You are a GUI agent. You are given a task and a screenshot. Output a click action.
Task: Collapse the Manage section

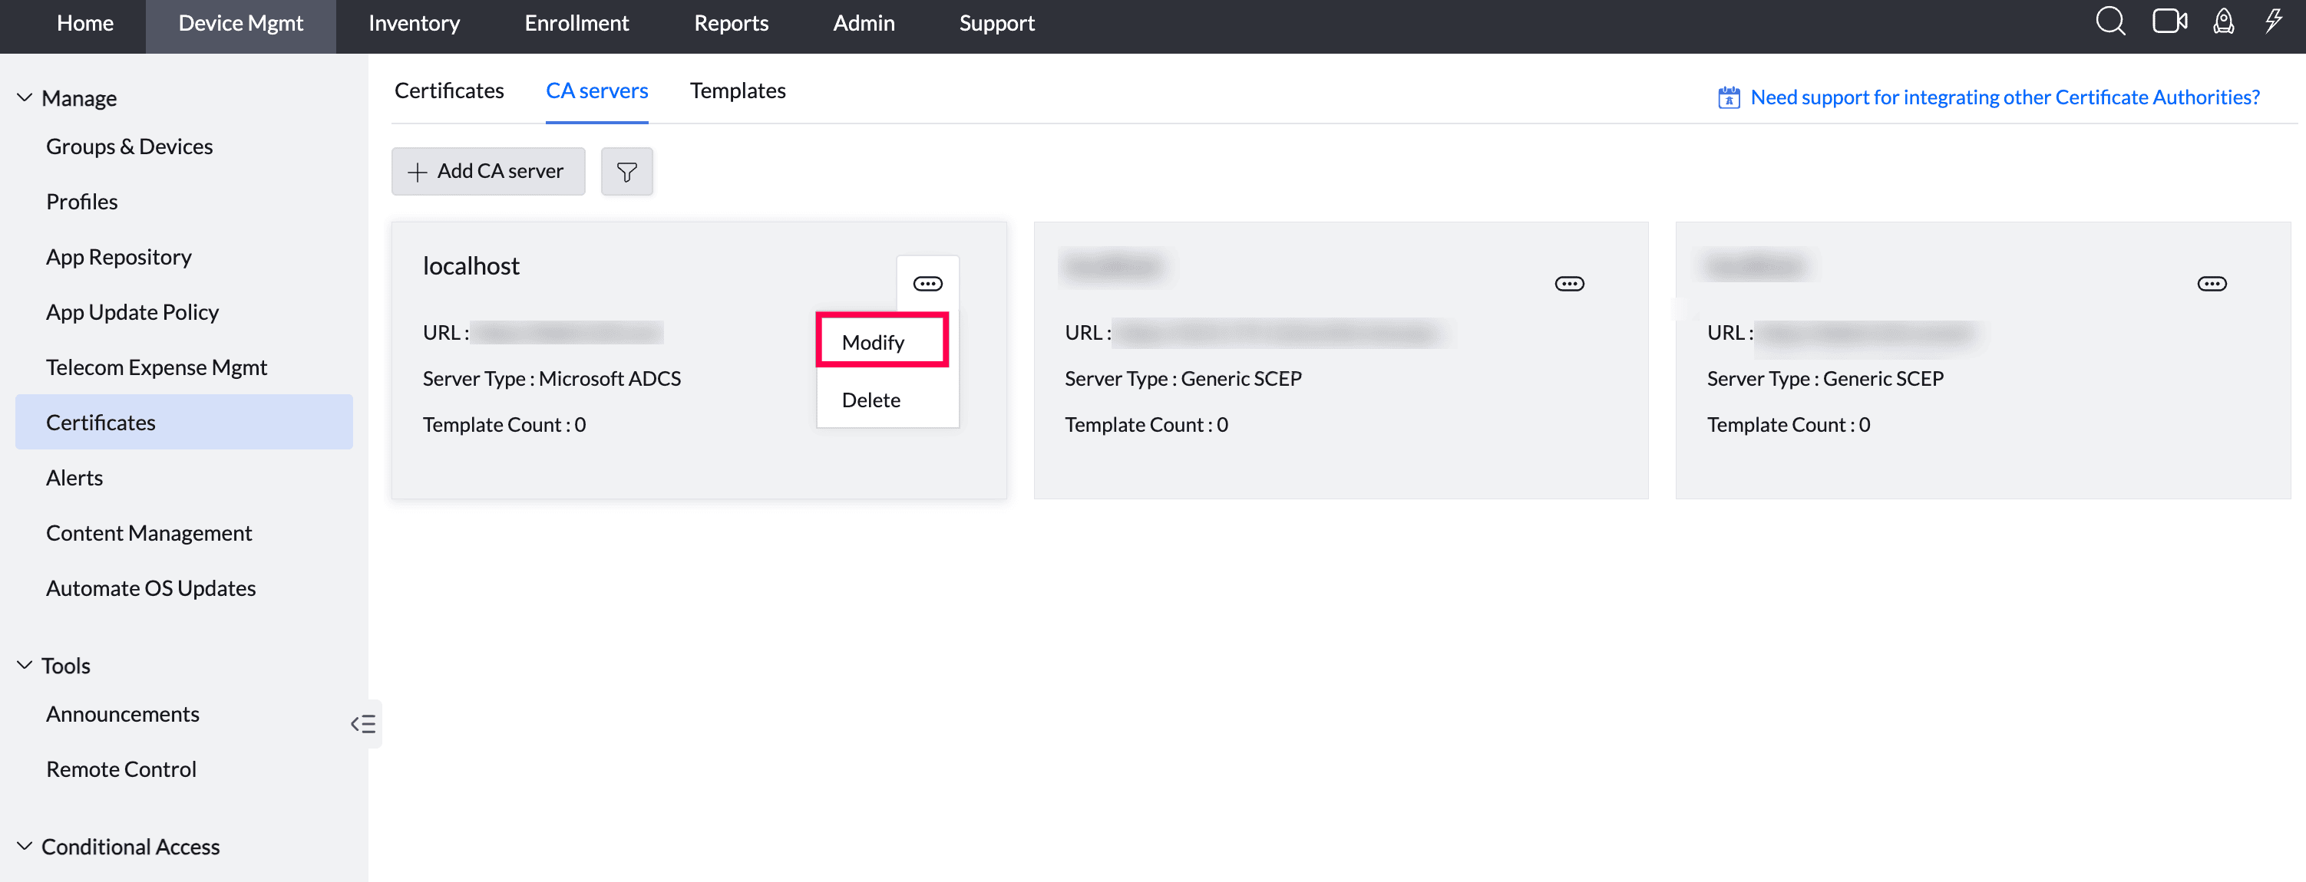25,97
